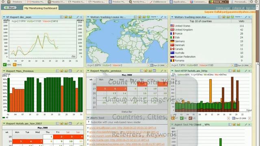Image resolution: width=260 pixels, height=146 pixels.
Task: Open calendar icon beside date in Visitors tracking Louise panel
Action: point(152,65)
